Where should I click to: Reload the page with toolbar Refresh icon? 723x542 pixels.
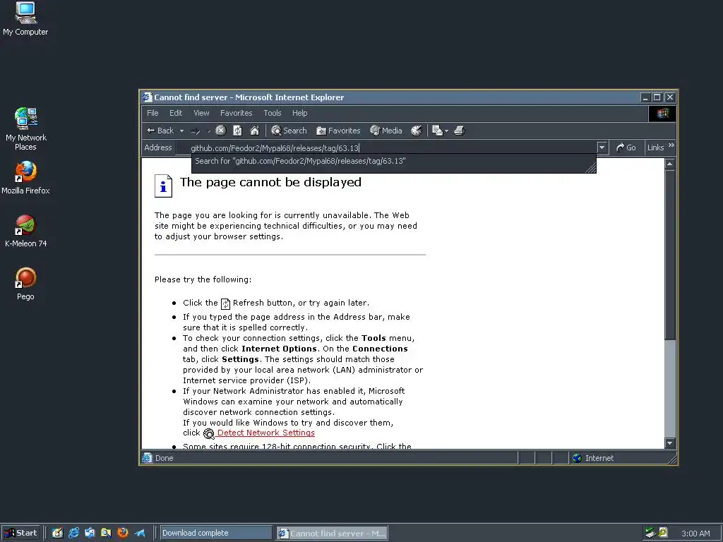pyautogui.click(x=237, y=131)
